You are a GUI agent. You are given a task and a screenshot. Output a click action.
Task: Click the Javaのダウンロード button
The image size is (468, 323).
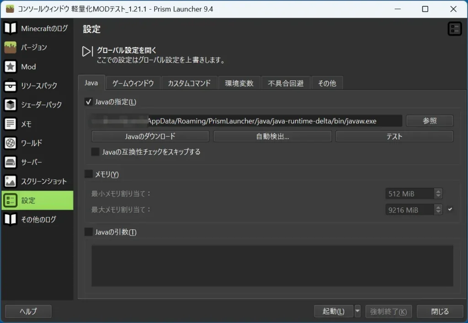pyautogui.click(x=150, y=136)
